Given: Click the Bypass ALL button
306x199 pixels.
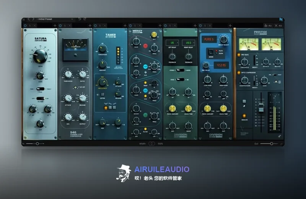Looking at the screenshot, I should click(268, 26).
